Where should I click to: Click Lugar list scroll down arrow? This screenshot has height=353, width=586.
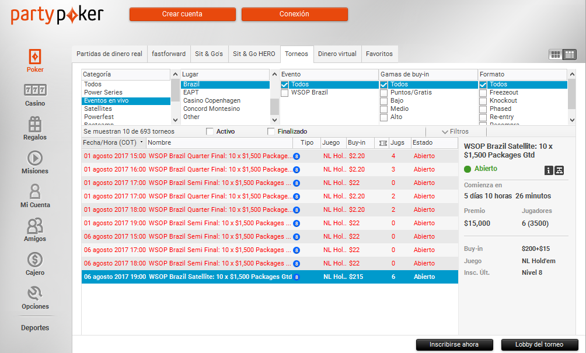coord(275,120)
